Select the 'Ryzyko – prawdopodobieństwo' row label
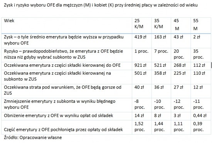Image resolution: width=212 pixels, height=143 pixels. tap(64, 54)
